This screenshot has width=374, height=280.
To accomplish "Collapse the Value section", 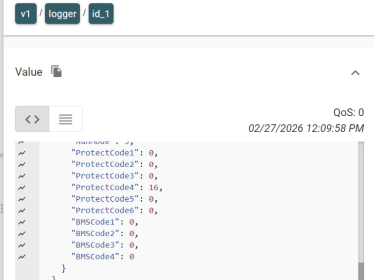I will [355, 72].
